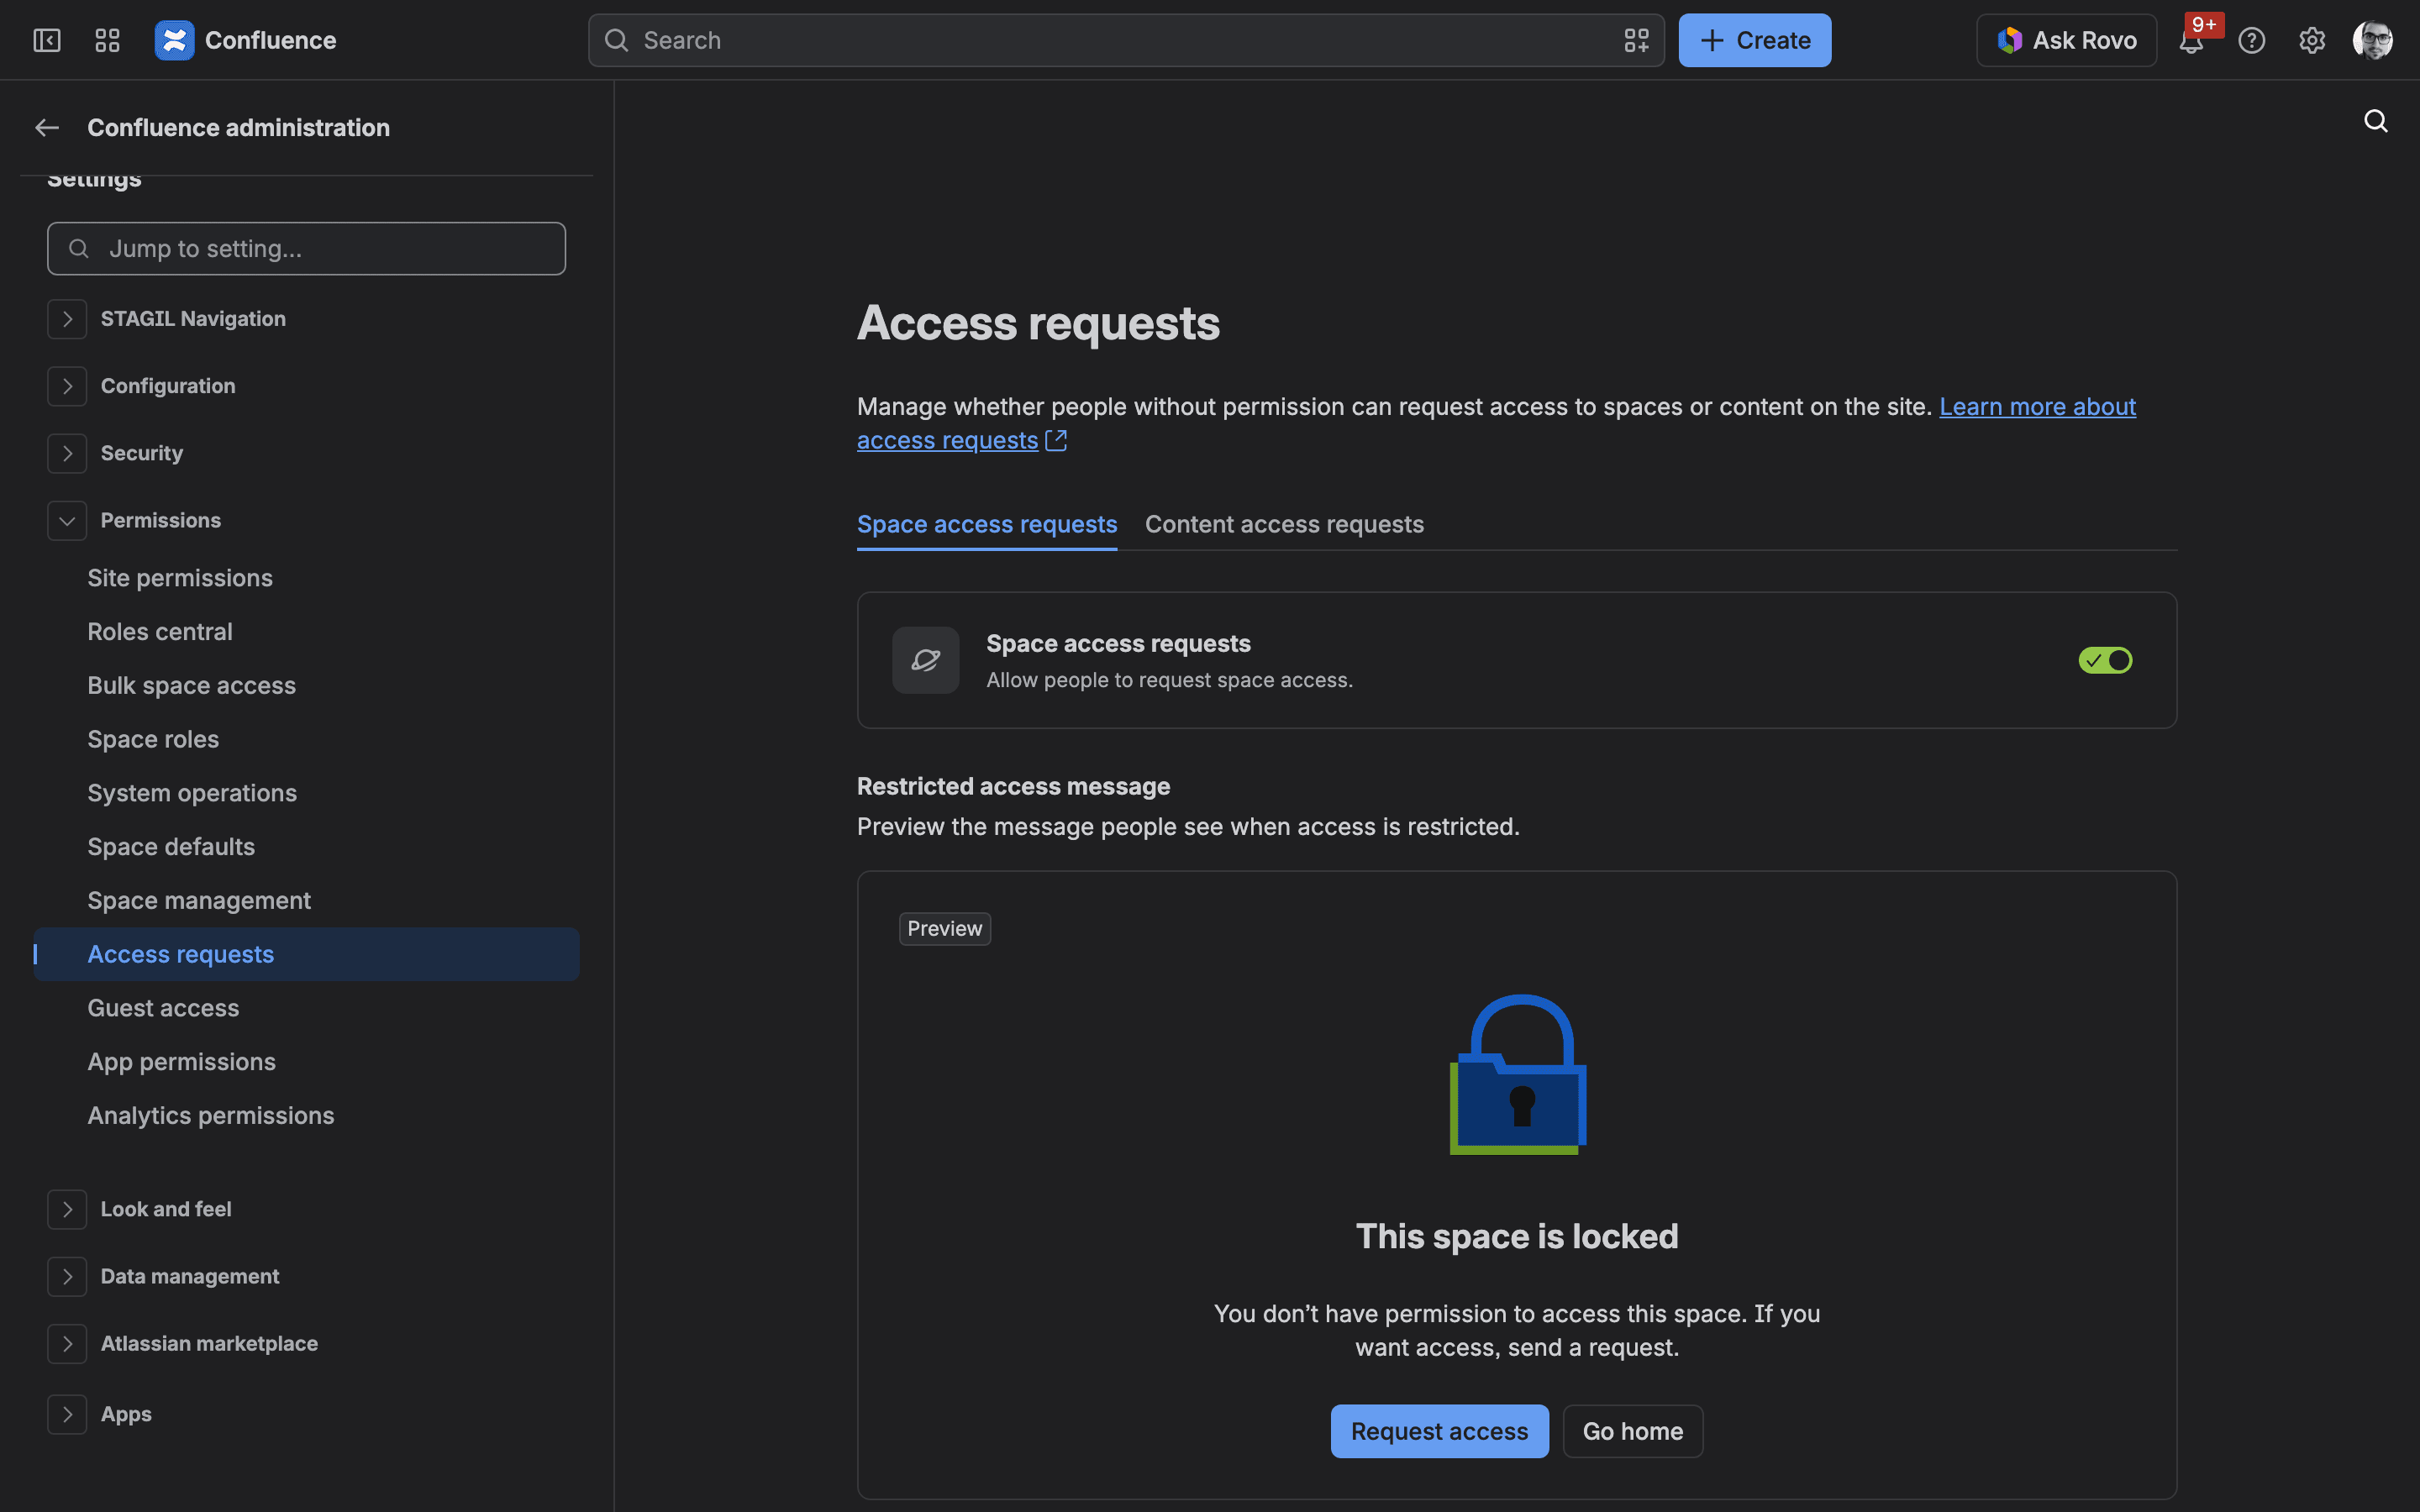Image resolution: width=2420 pixels, height=1512 pixels.
Task: Click the Confluence logo
Action: click(174, 40)
